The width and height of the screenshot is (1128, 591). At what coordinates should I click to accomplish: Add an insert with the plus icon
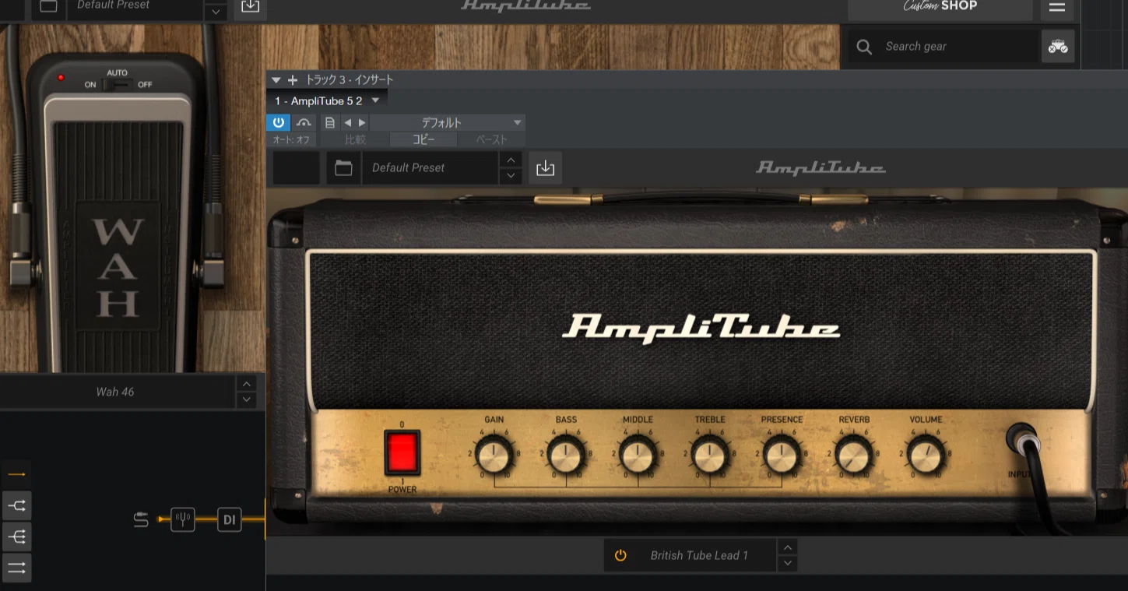(293, 79)
